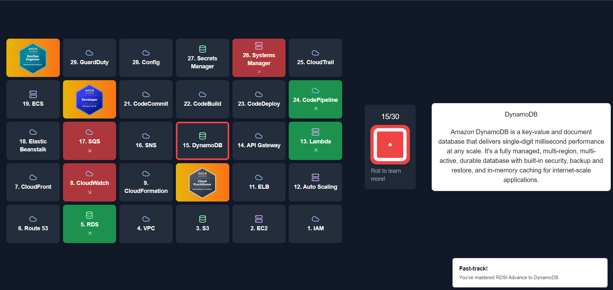This screenshot has width=613, height=290.
Task: Click the up arrow on RDS tile
Action: tap(90, 233)
